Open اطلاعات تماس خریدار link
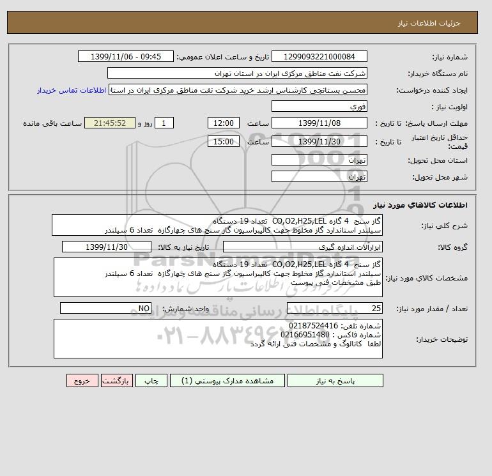 pos(72,90)
